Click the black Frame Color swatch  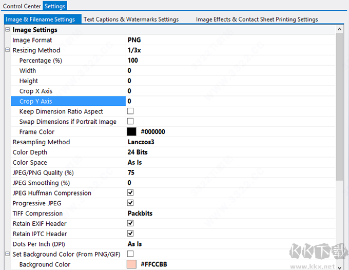coord(131,132)
